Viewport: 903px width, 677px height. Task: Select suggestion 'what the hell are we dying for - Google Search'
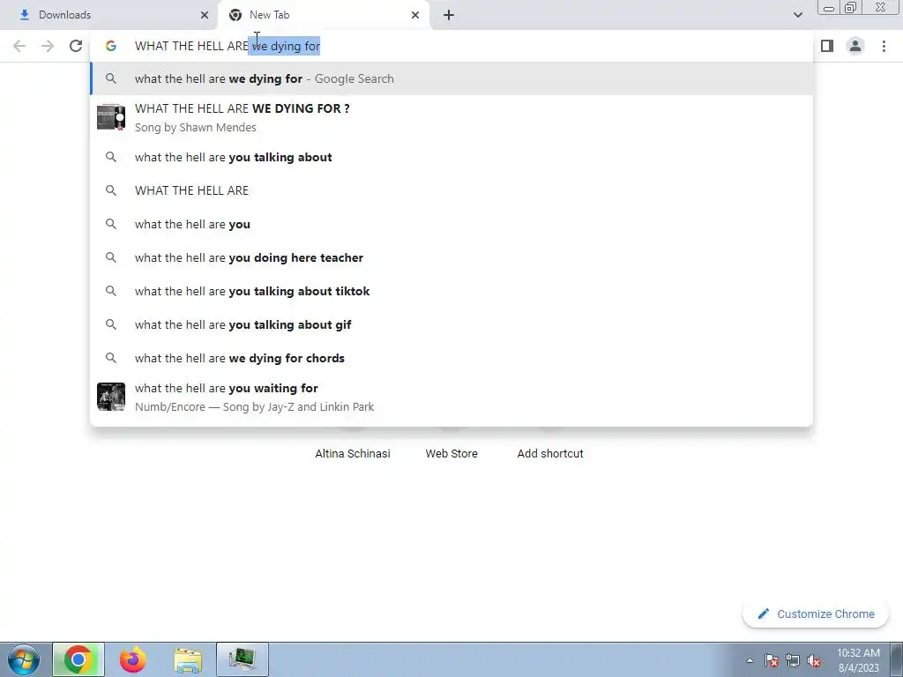tap(451, 78)
